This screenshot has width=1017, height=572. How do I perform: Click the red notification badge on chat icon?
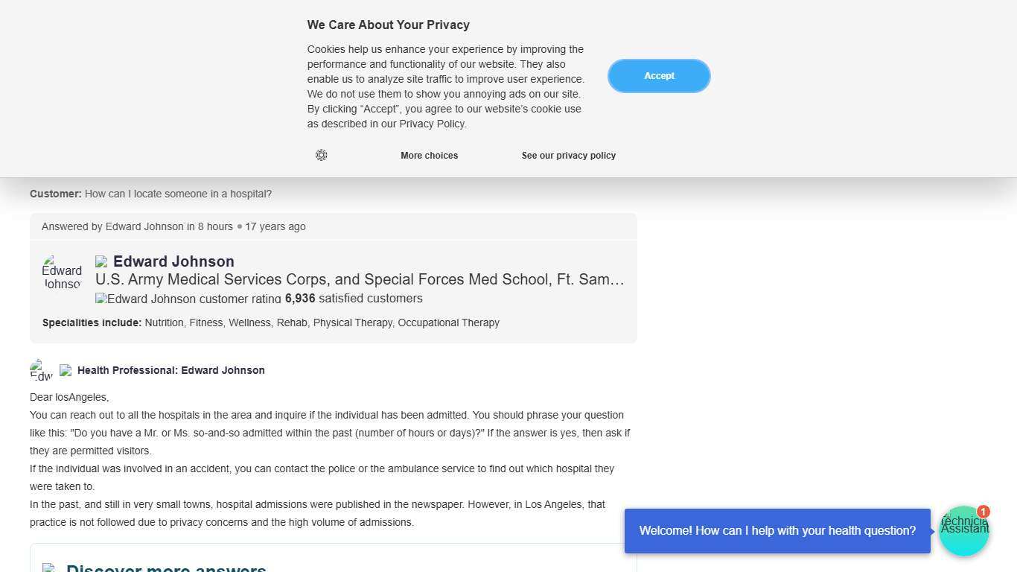pyautogui.click(x=983, y=512)
